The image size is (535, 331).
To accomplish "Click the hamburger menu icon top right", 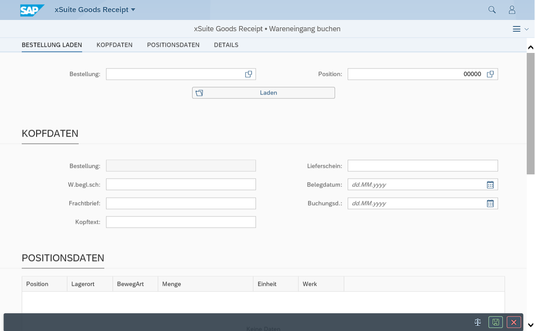I will click(517, 29).
